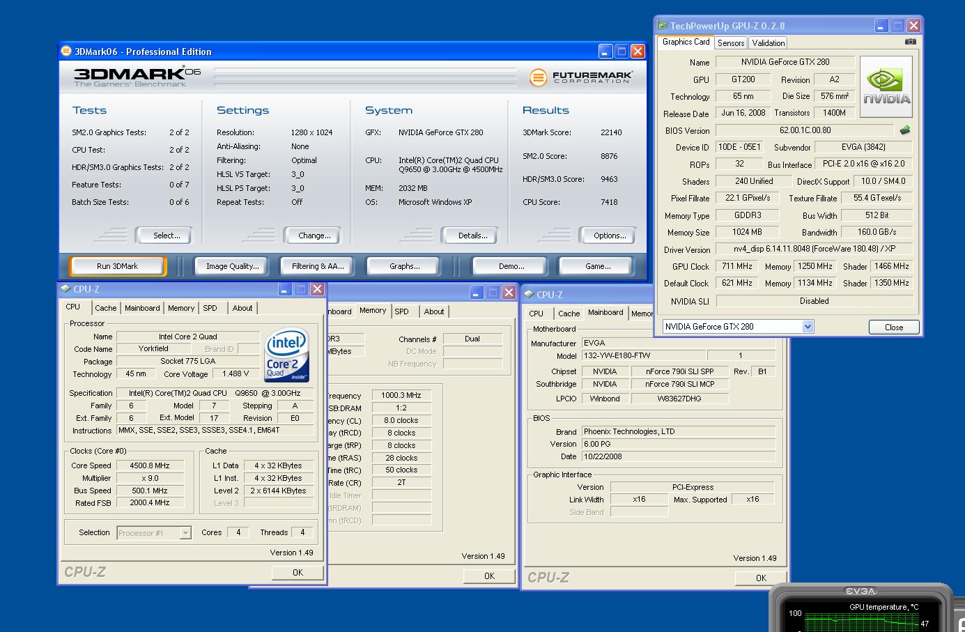The height and width of the screenshot is (632, 965).
Task: Click the Intel Core 2 Quad logo
Action: (x=286, y=356)
